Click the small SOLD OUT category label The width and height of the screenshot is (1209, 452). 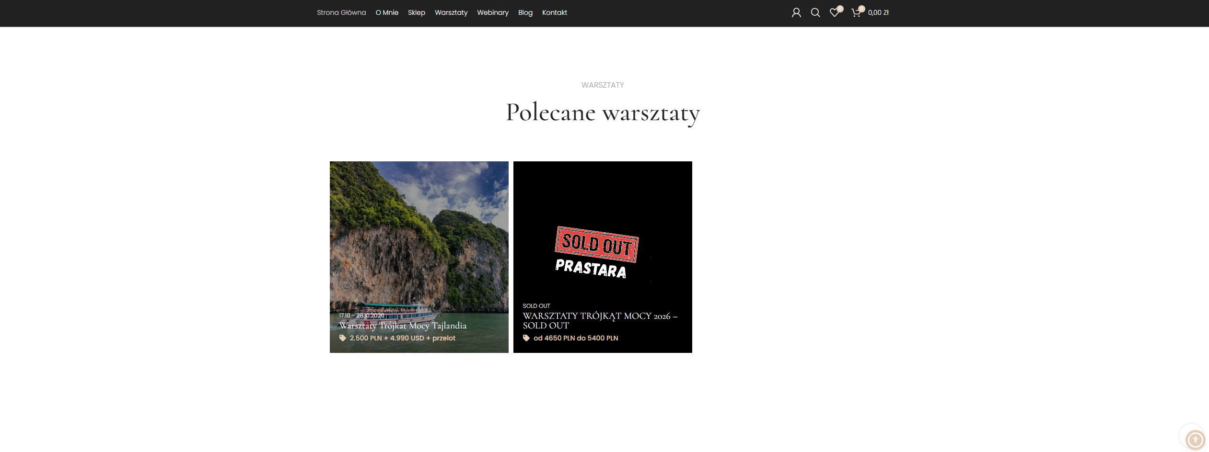coord(536,306)
